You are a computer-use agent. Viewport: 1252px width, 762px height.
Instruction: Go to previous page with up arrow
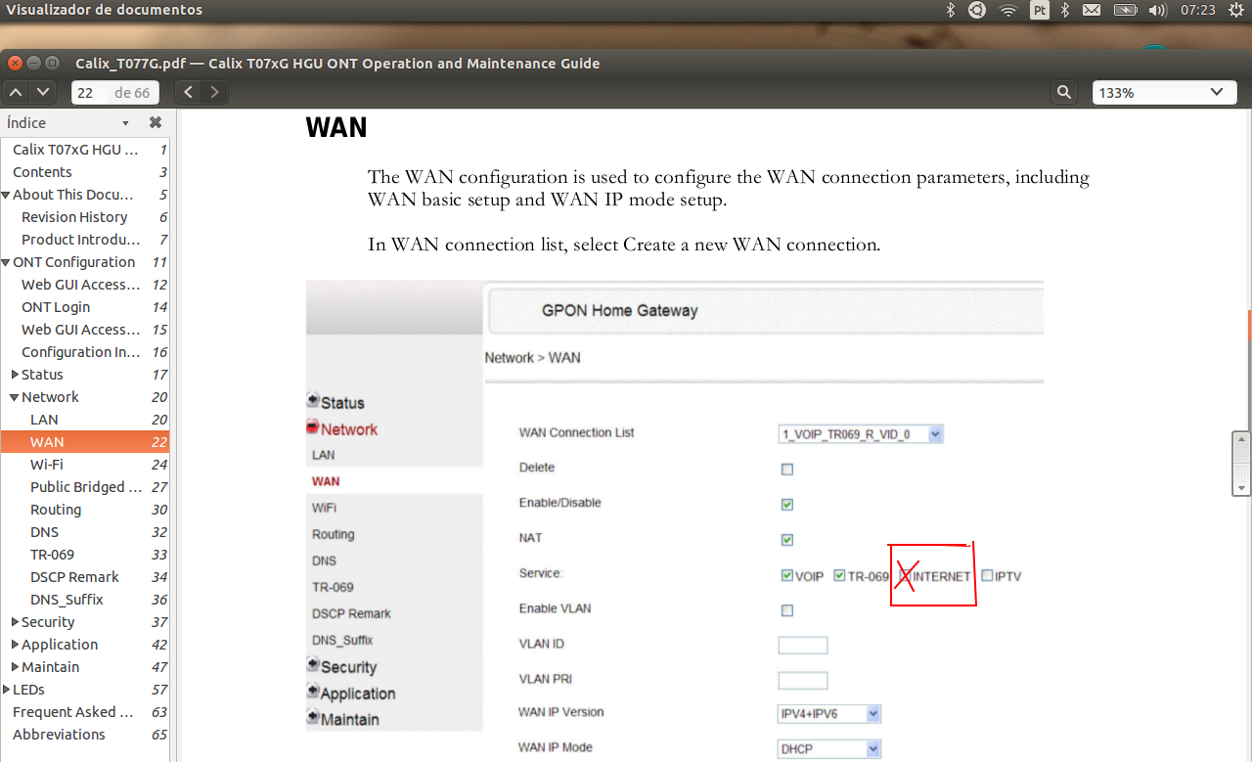(17, 92)
